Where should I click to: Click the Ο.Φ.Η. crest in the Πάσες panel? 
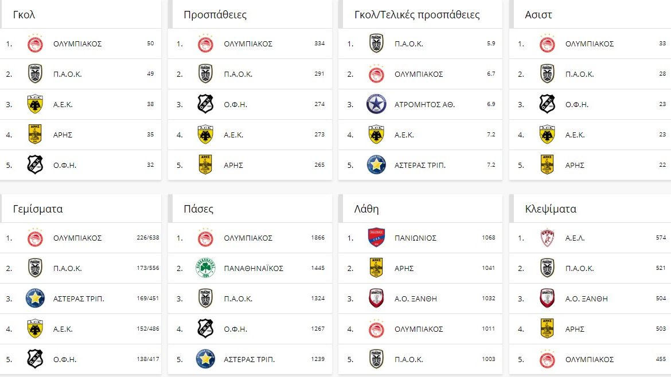pyautogui.click(x=205, y=329)
